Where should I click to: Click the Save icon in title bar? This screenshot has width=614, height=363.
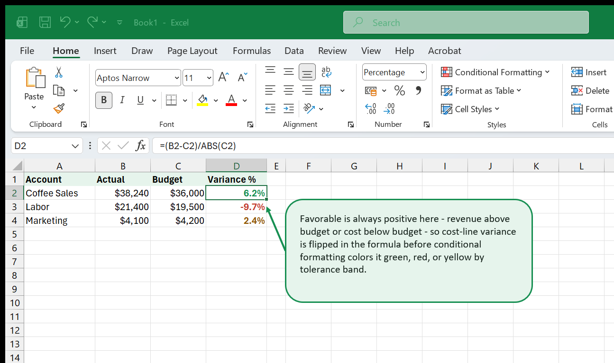(45, 22)
